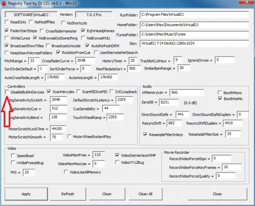Click the ZeroDB value field
255x206 pixels.
169,102
